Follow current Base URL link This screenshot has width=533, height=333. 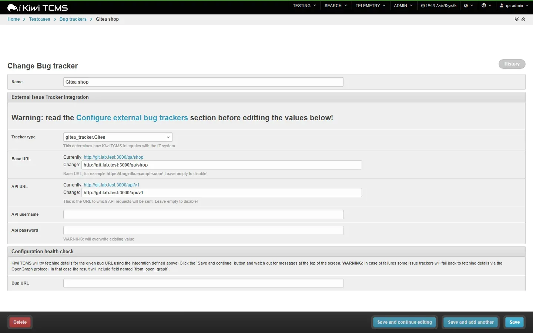(x=113, y=157)
